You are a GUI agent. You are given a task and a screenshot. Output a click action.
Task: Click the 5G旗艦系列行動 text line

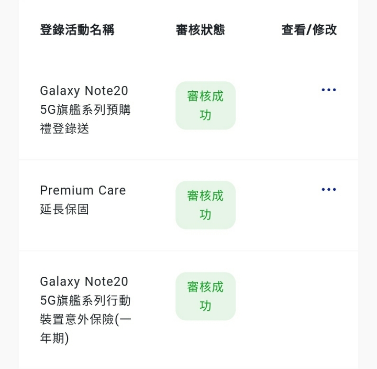coord(85,300)
